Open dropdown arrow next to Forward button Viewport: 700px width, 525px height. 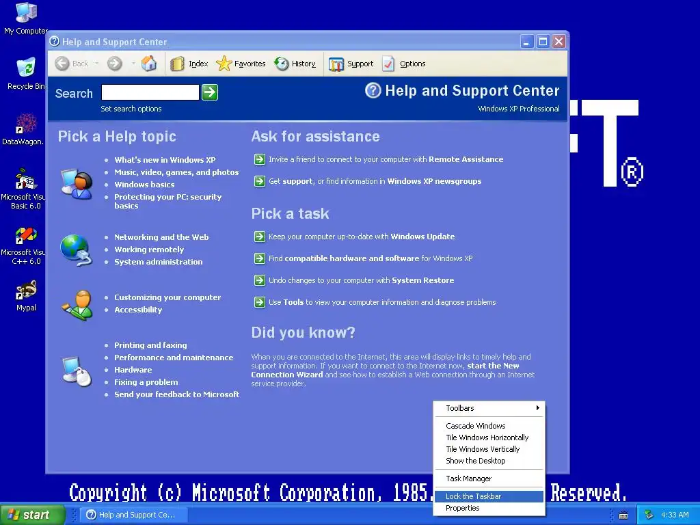click(133, 64)
